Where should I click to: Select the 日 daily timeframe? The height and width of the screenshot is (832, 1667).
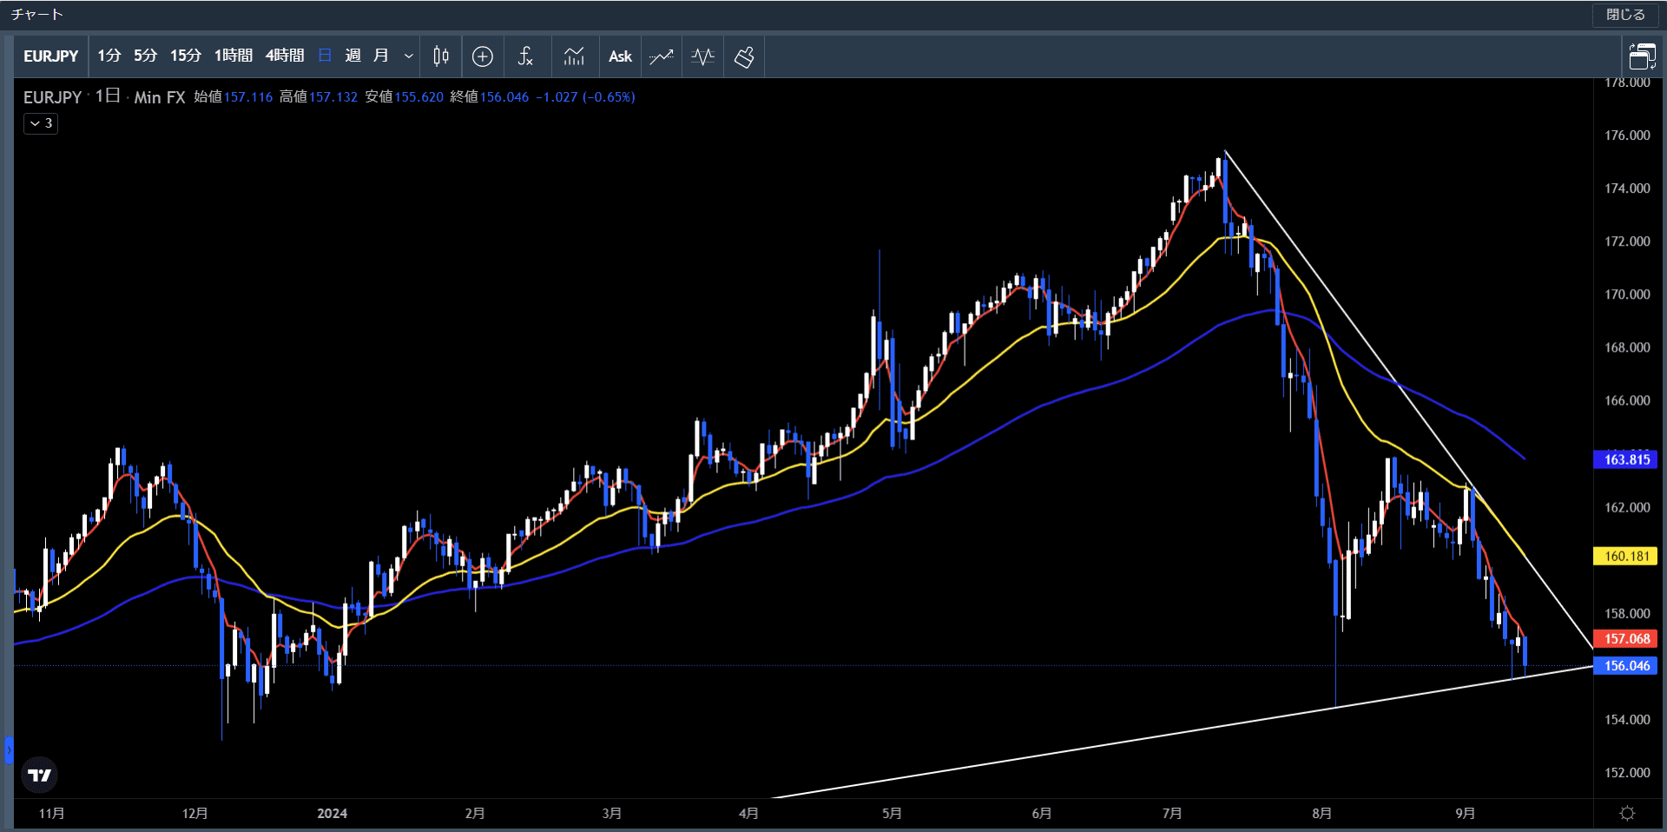point(325,56)
